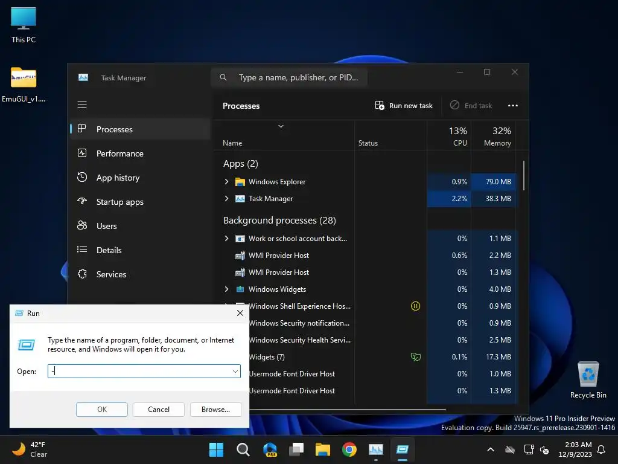Open the Run dialog Open combo dropdown arrow
The image size is (618, 464).
click(235, 372)
